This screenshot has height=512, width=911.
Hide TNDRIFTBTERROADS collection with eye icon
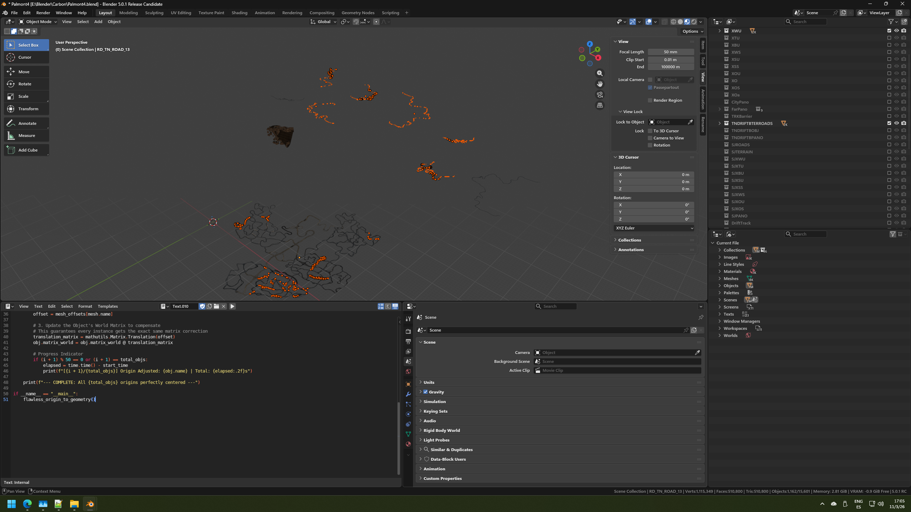click(x=896, y=123)
